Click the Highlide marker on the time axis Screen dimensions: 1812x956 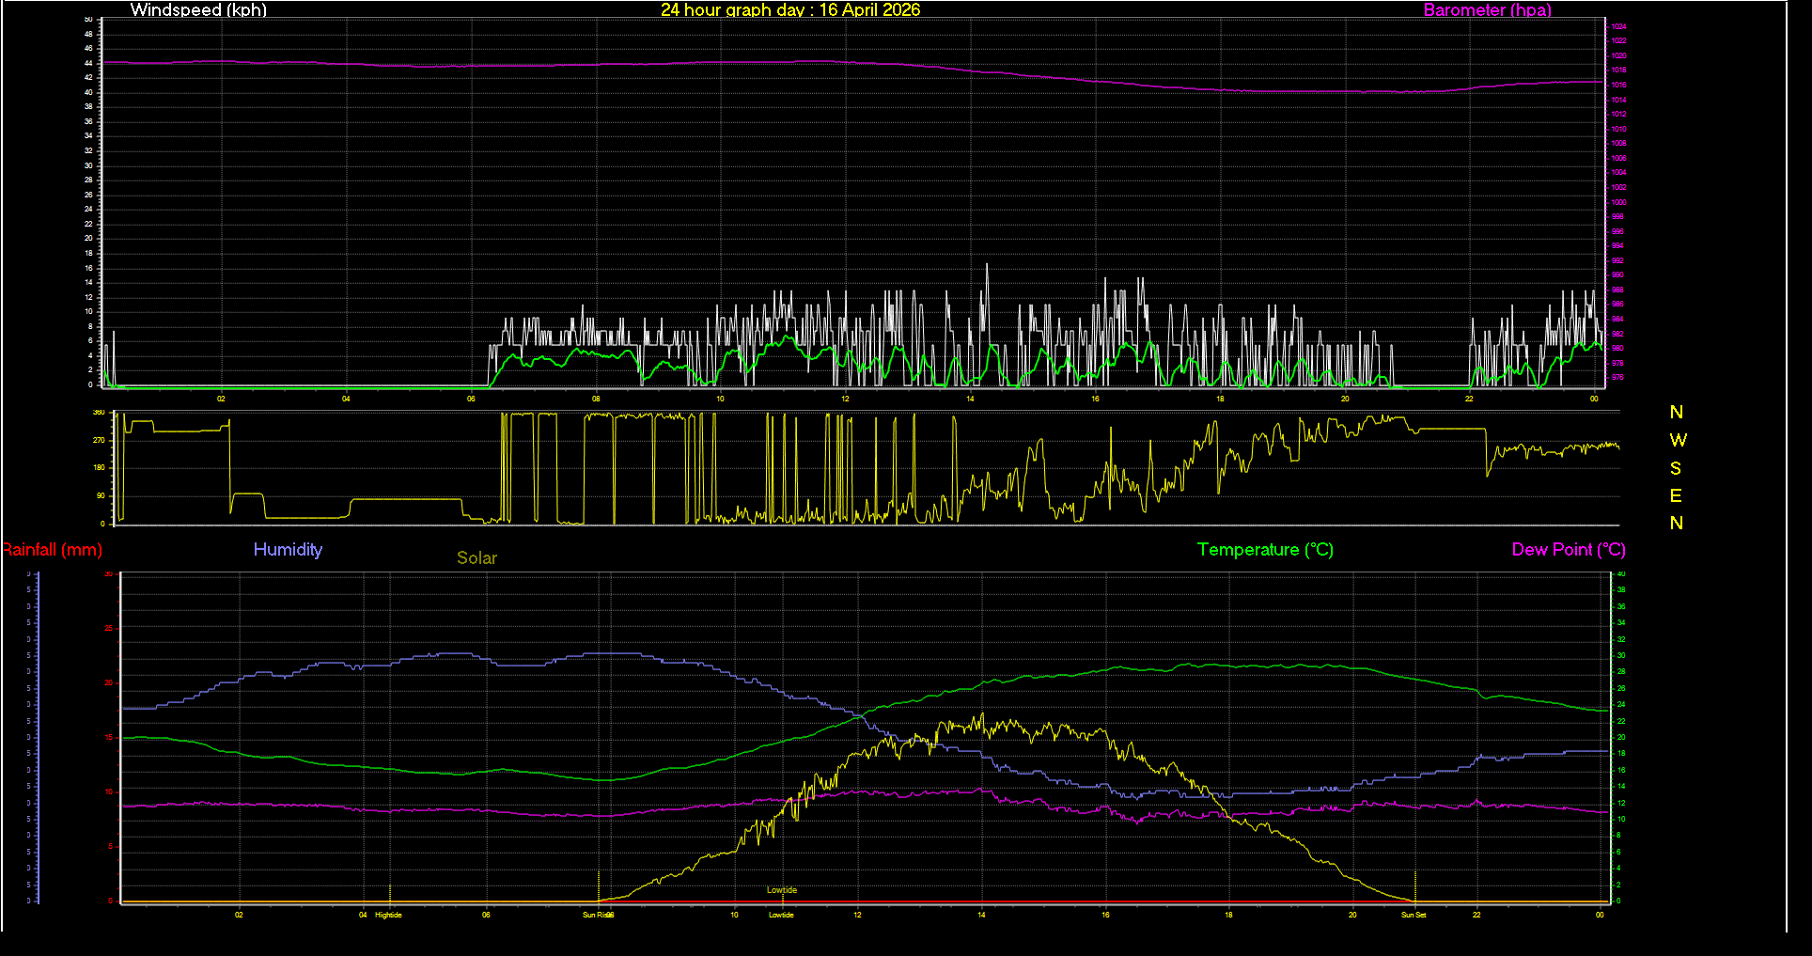pyautogui.click(x=388, y=915)
